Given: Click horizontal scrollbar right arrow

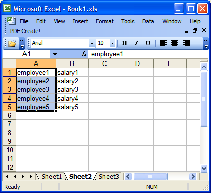Looking at the screenshot, I should click(193, 177).
